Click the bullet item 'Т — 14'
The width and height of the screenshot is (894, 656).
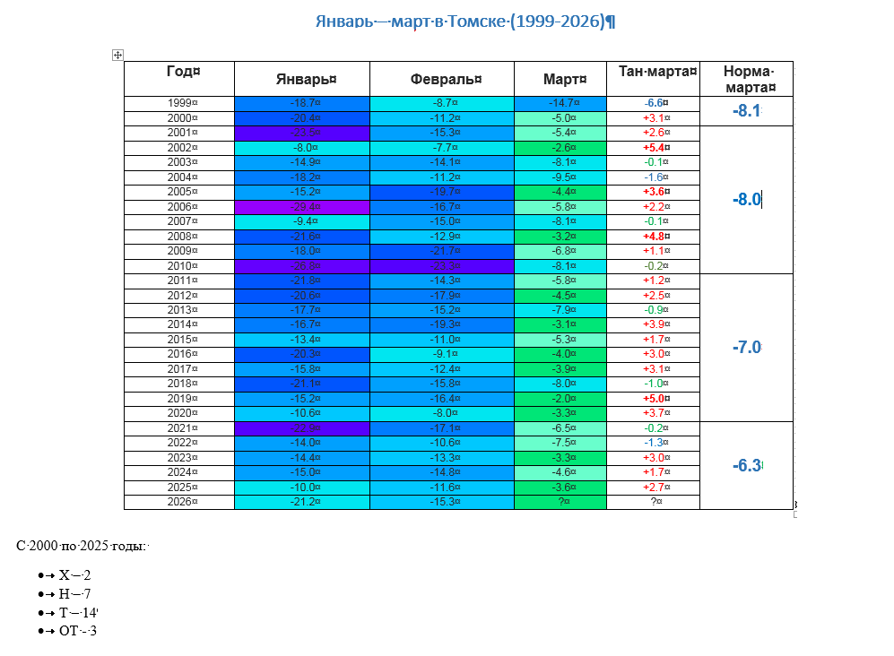point(79,612)
